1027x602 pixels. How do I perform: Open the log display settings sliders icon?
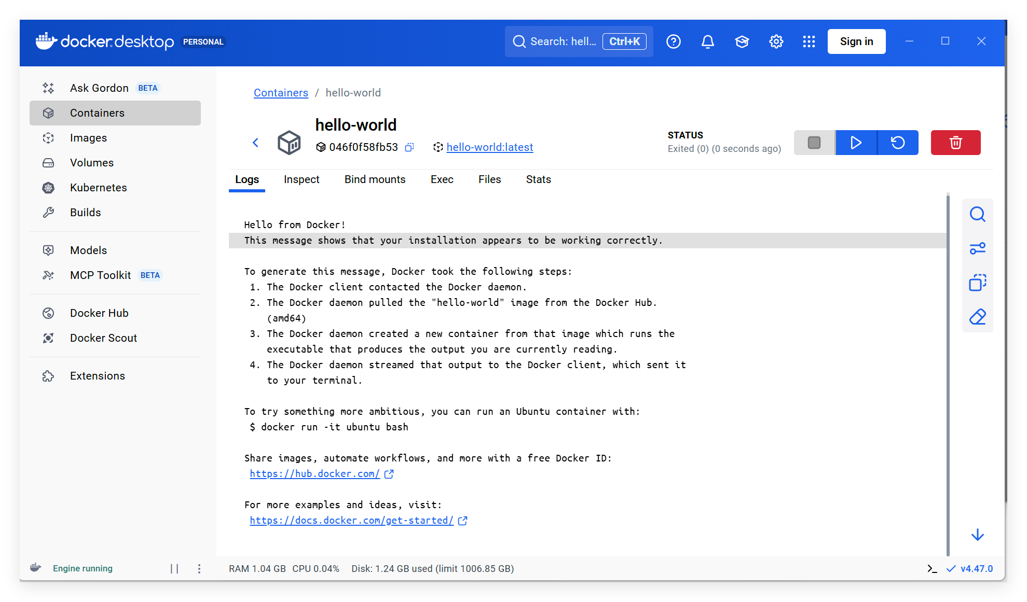[977, 248]
